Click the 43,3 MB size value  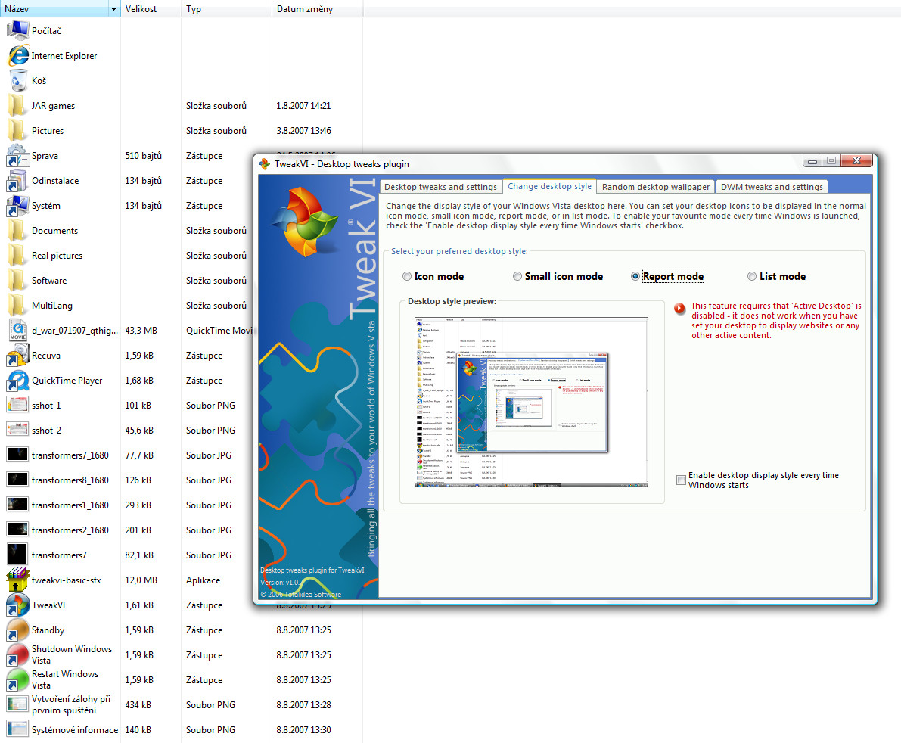(141, 331)
